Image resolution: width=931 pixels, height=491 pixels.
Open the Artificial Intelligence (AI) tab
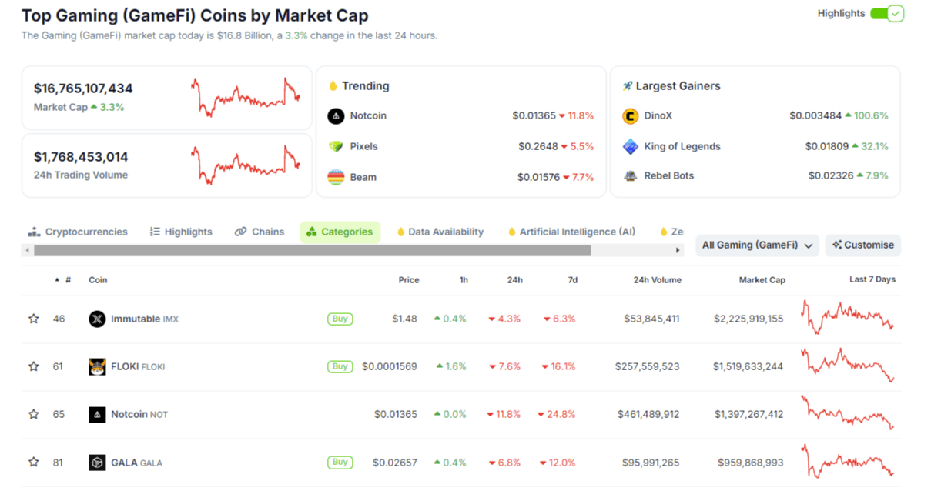tap(571, 232)
